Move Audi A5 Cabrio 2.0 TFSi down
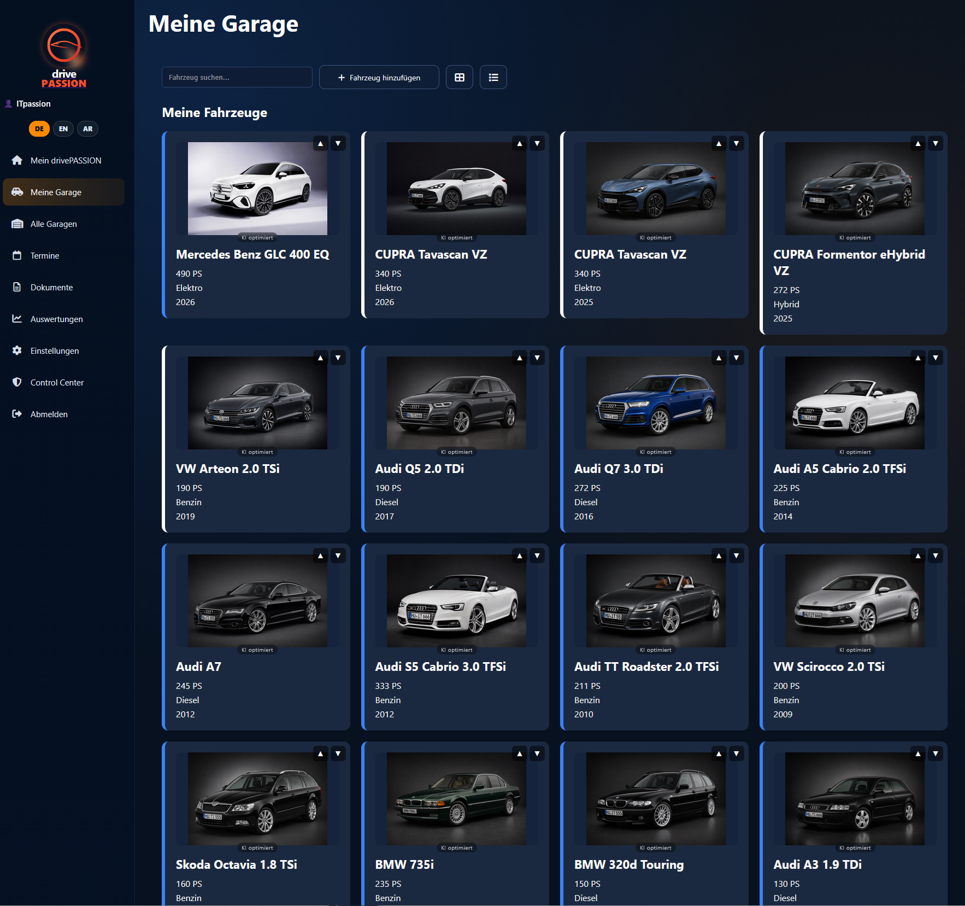 (935, 358)
